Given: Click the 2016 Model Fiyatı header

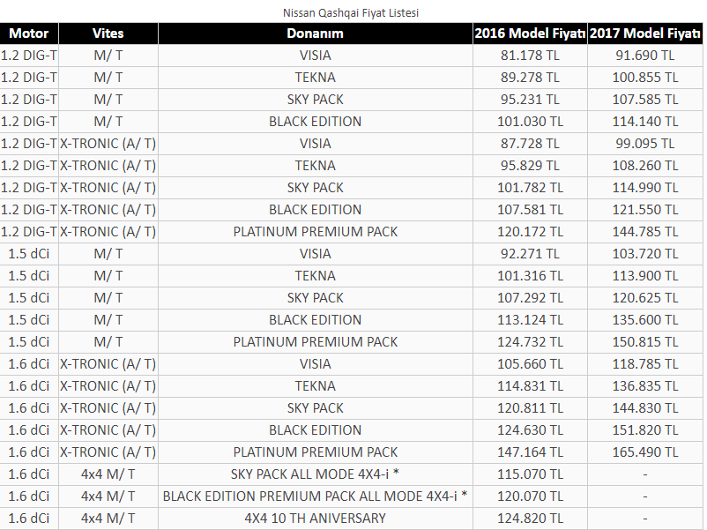Looking at the screenshot, I should 530,34.
